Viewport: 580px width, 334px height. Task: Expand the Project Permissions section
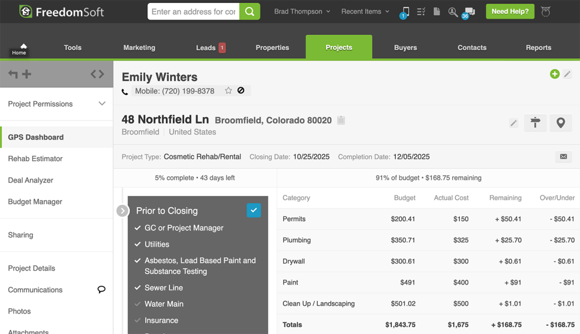pyautogui.click(x=102, y=104)
